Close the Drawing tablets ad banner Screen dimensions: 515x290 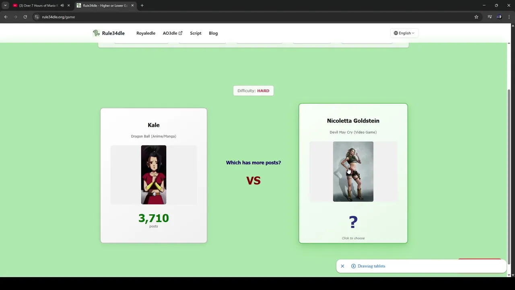click(x=342, y=266)
